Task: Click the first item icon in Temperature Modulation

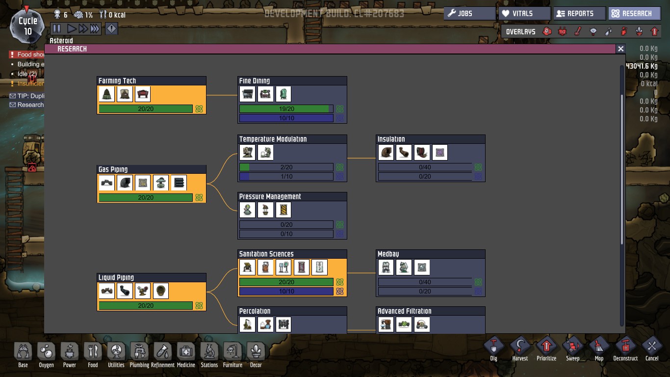Action: click(247, 153)
